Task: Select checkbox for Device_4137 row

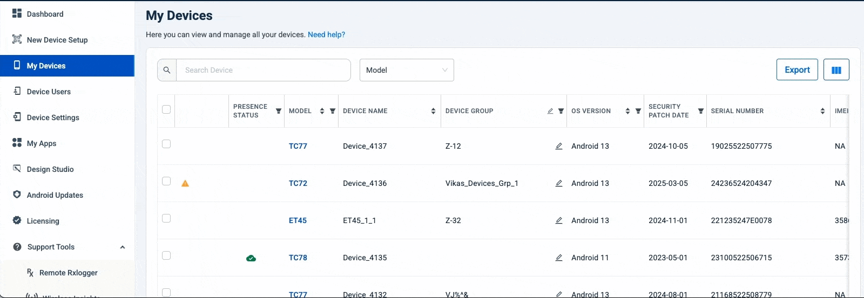Action: click(x=166, y=144)
